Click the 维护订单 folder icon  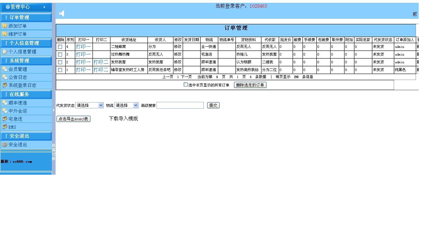tap(5, 34)
